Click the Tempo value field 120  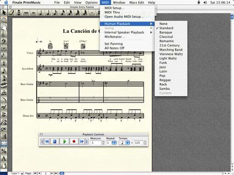pos(138,143)
